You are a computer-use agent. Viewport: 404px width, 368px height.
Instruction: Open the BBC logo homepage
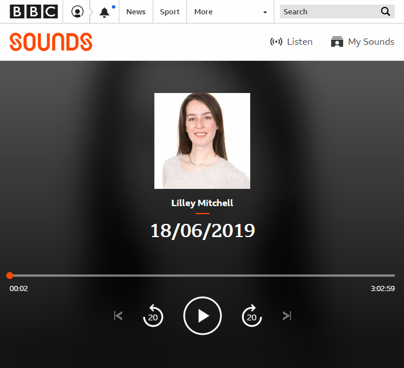[x=34, y=11]
